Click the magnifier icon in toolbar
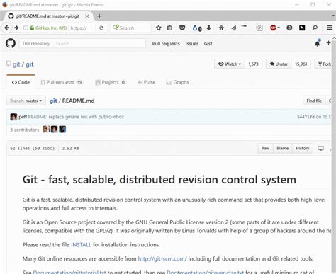This screenshot has width=336, height=274. point(315,28)
